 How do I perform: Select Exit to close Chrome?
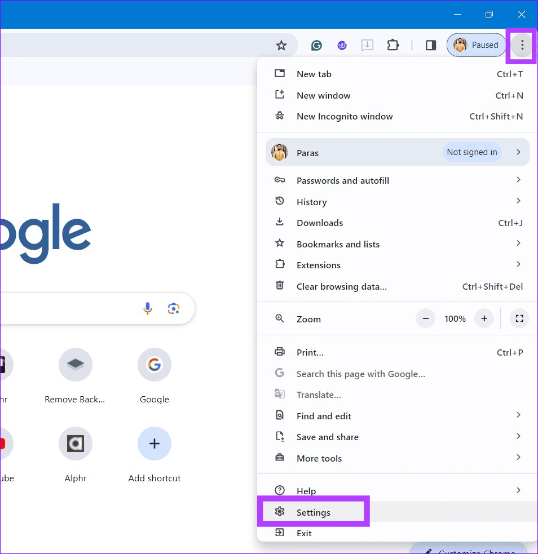pos(398,533)
